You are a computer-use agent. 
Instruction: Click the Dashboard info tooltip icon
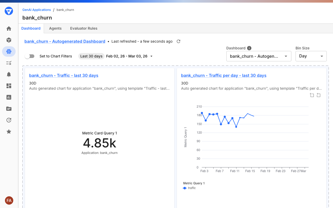[249, 48]
